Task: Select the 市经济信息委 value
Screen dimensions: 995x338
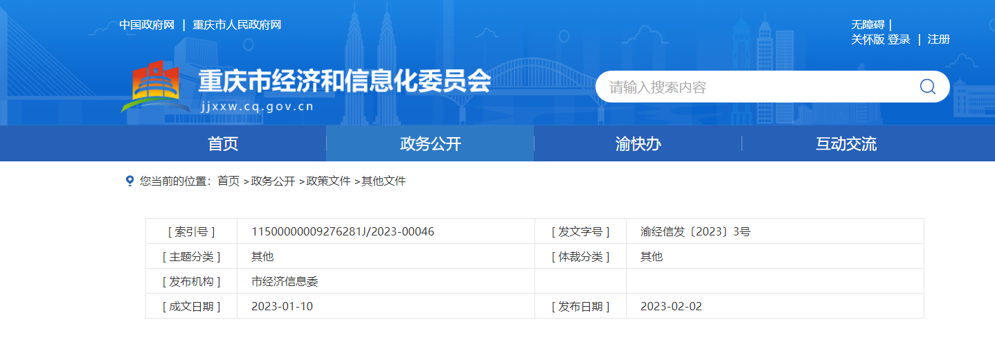Action: pyautogui.click(x=285, y=281)
